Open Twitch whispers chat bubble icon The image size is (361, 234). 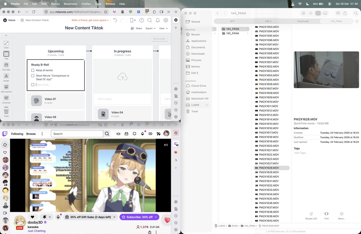click(134, 134)
